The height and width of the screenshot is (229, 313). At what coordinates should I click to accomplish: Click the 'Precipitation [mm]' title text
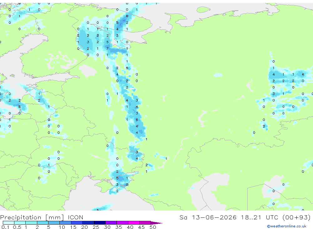(32, 217)
